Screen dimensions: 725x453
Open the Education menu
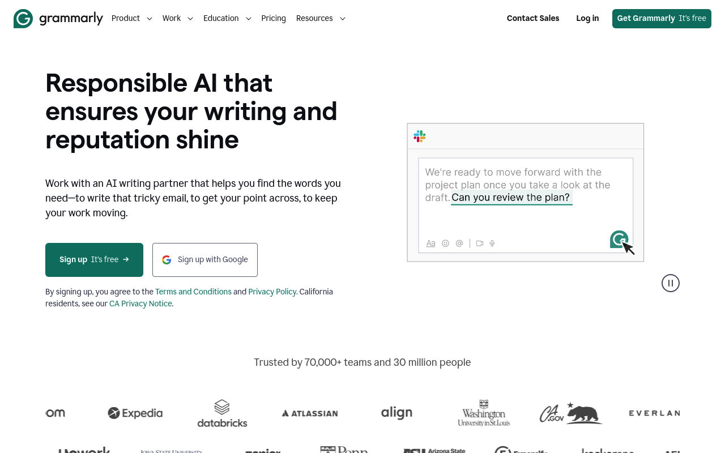227,18
